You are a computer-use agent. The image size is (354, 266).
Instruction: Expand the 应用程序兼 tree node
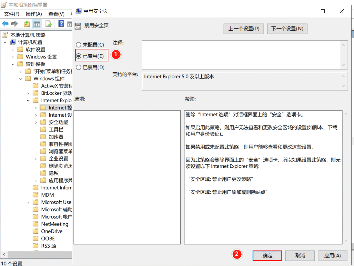point(36,180)
